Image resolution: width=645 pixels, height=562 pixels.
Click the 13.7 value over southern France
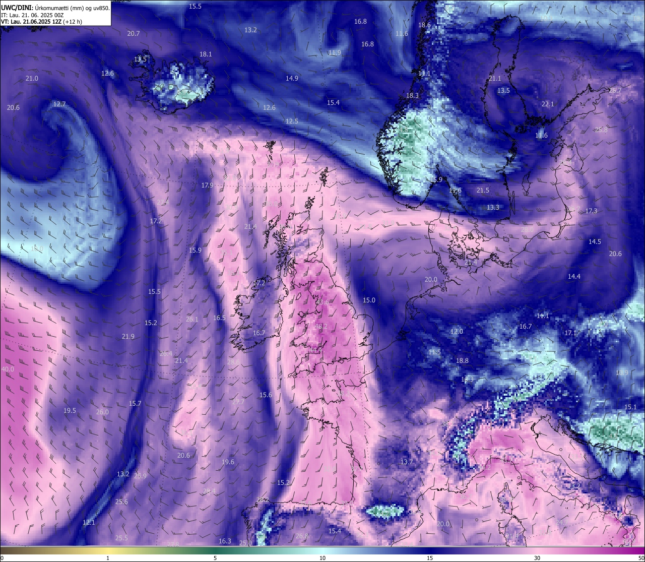click(407, 462)
